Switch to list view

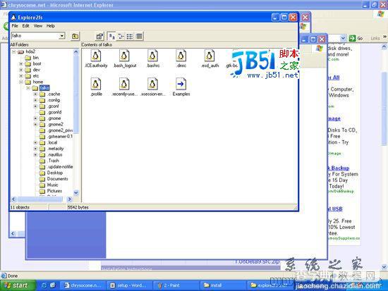[x=130, y=37]
